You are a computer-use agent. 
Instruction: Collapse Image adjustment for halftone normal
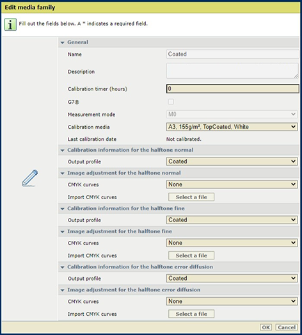[62, 173]
